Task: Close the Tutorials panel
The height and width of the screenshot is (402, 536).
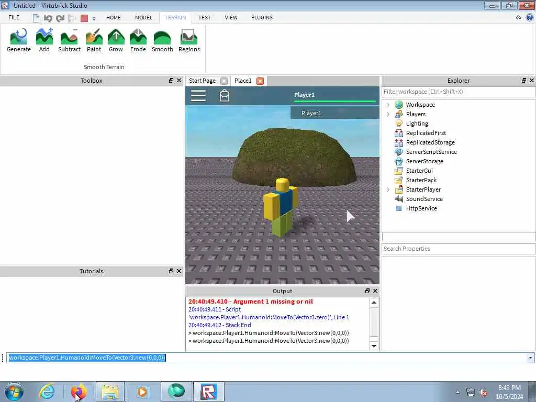Action: click(179, 271)
